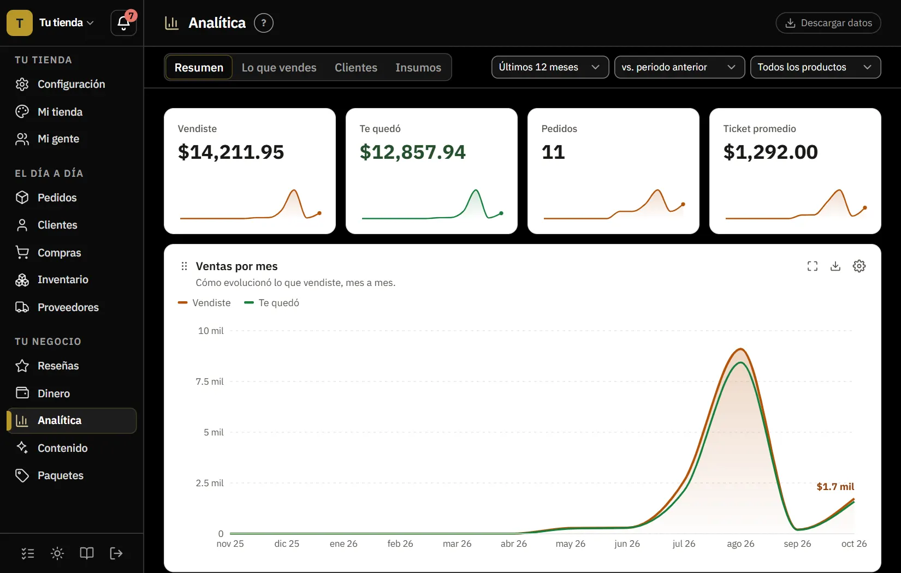Click the Mi gente people icon

click(x=22, y=139)
